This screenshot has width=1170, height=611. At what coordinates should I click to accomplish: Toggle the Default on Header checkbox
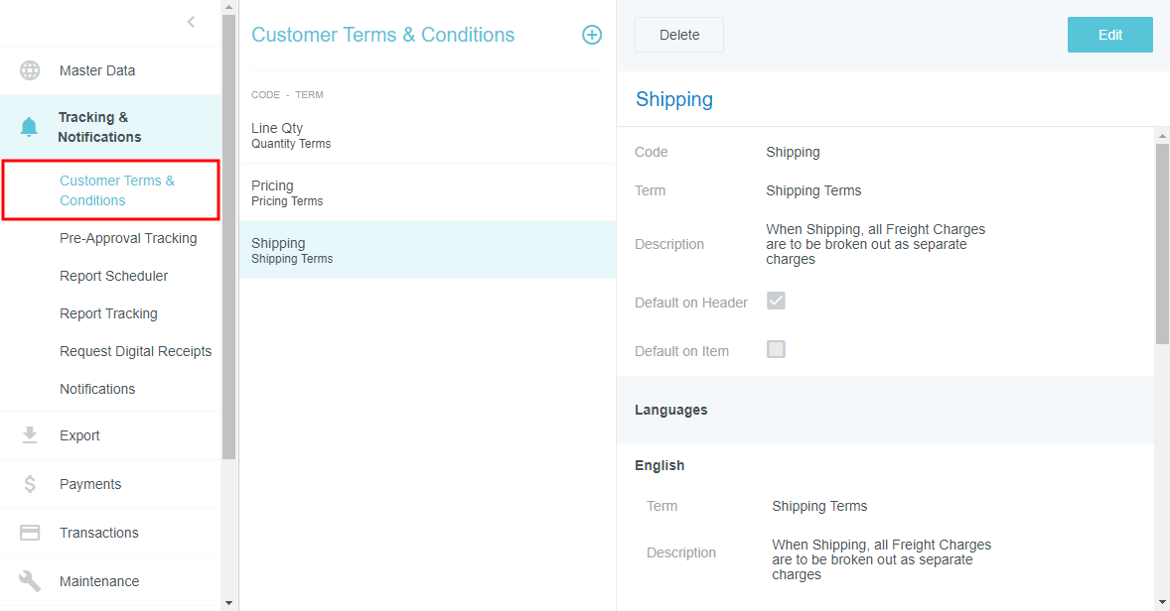[776, 301]
